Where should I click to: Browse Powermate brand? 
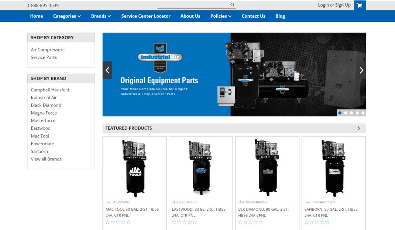42,143
